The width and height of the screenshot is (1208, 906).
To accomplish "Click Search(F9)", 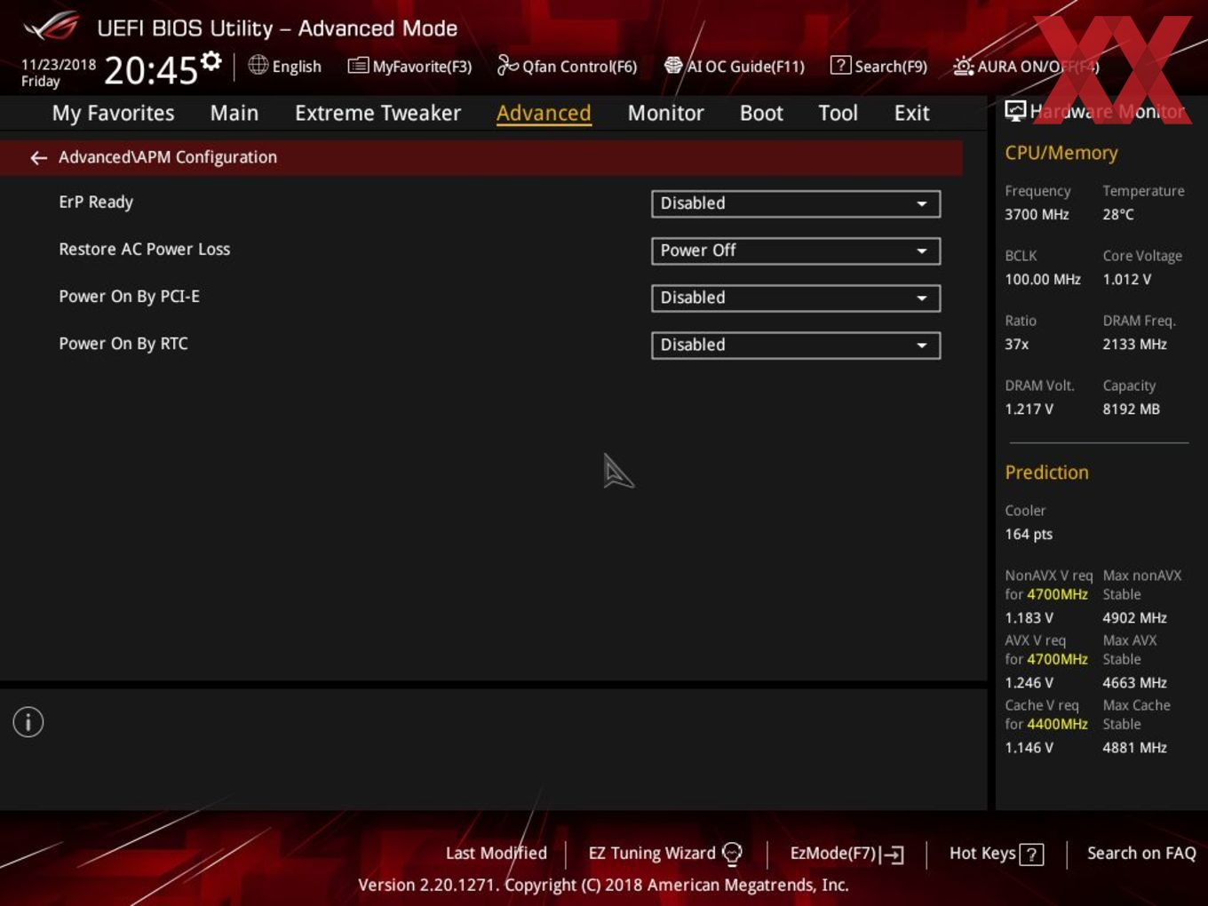I will (879, 67).
